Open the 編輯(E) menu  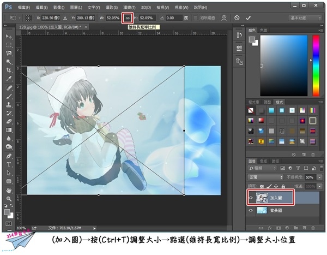click(x=41, y=8)
